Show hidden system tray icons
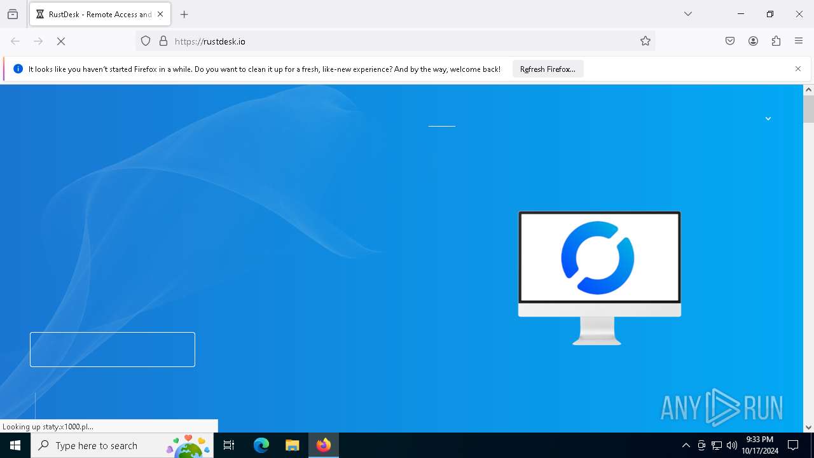Viewport: 814px width, 458px height. point(686,445)
